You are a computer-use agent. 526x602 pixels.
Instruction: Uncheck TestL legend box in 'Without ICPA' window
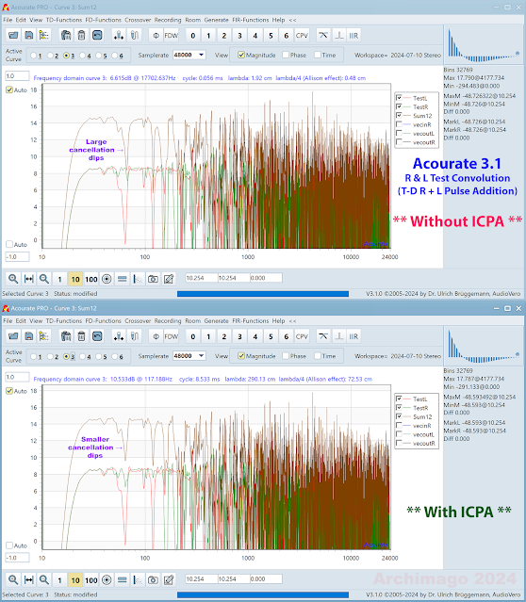pyautogui.click(x=399, y=98)
